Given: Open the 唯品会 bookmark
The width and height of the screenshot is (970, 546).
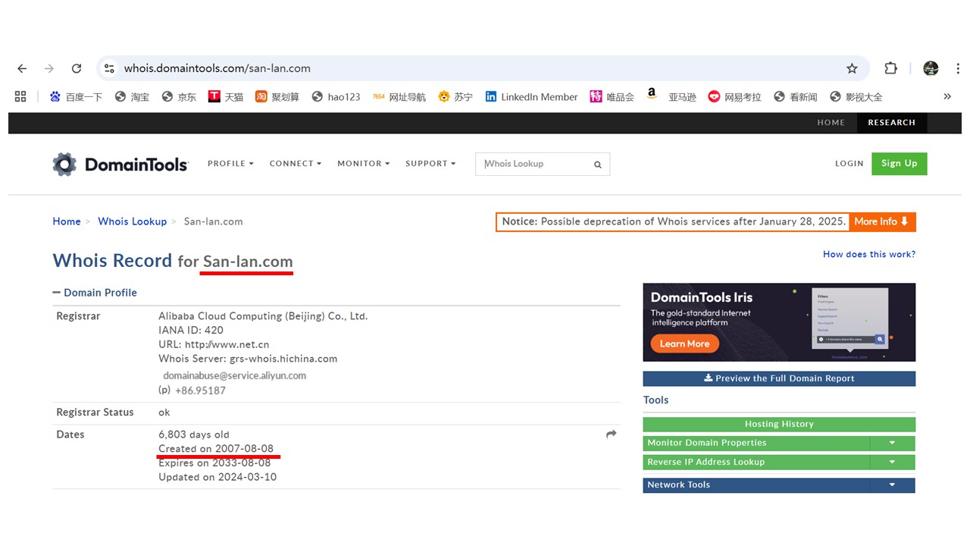Looking at the screenshot, I should pyautogui.click(x=612, y=97).
